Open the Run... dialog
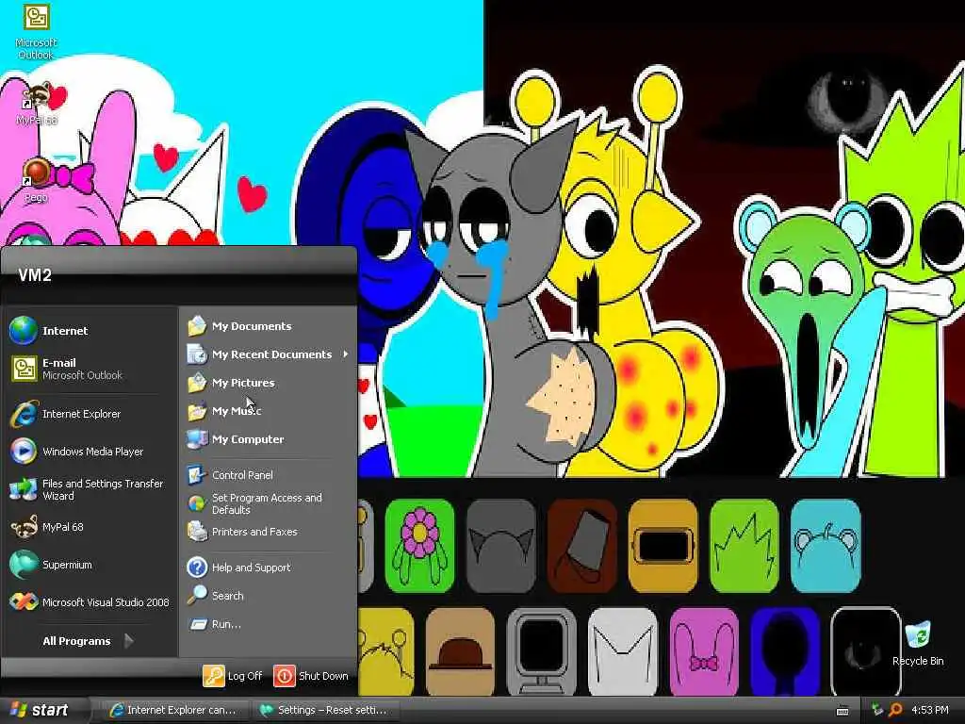 point(269,624)
